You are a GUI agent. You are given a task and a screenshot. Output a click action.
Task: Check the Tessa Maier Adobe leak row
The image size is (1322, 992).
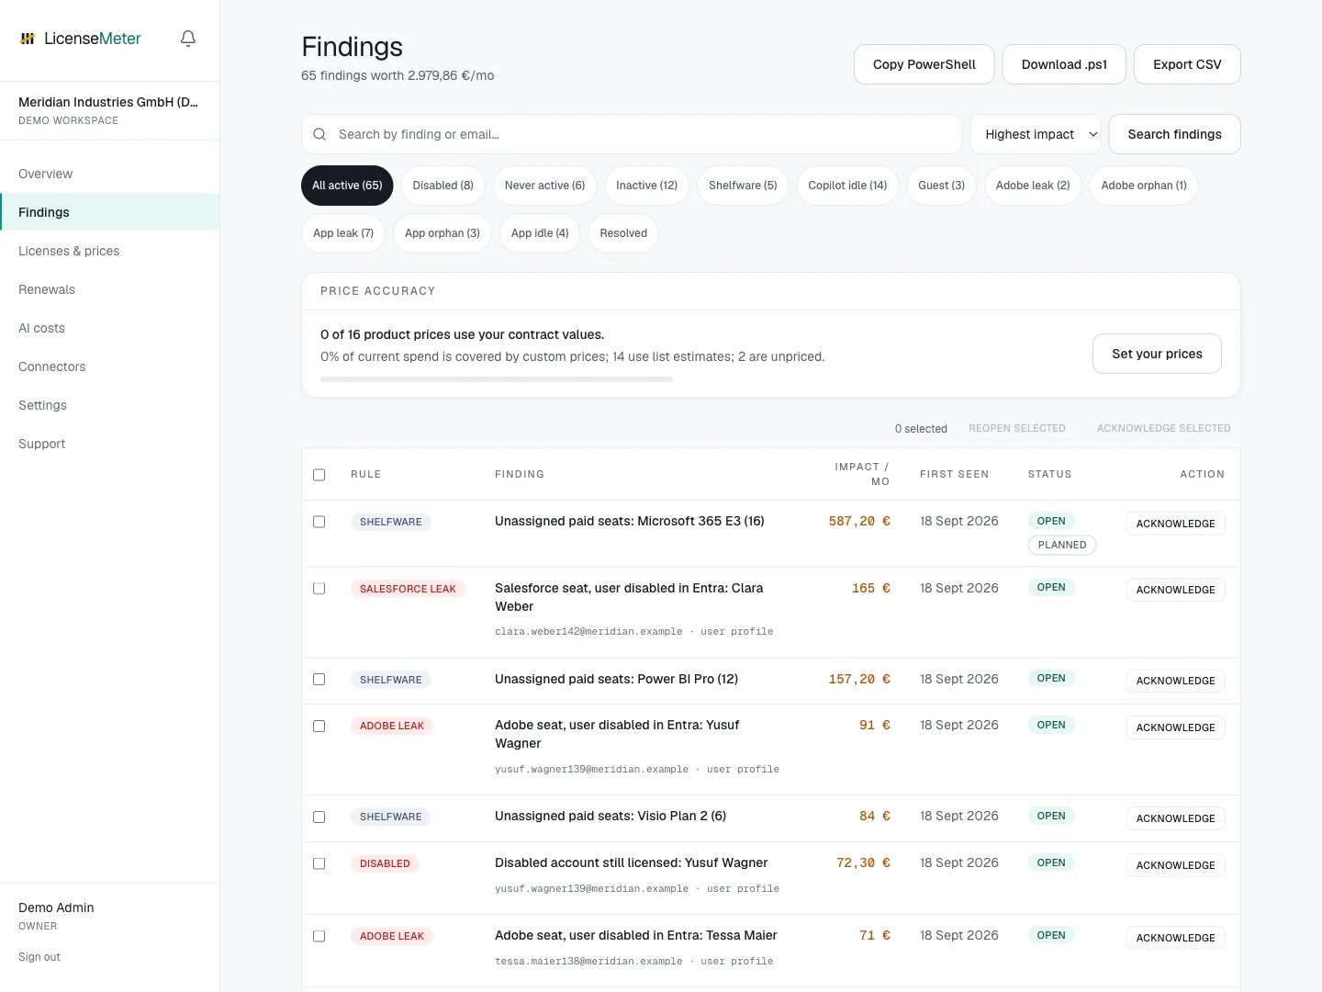[x=319, y=936]
